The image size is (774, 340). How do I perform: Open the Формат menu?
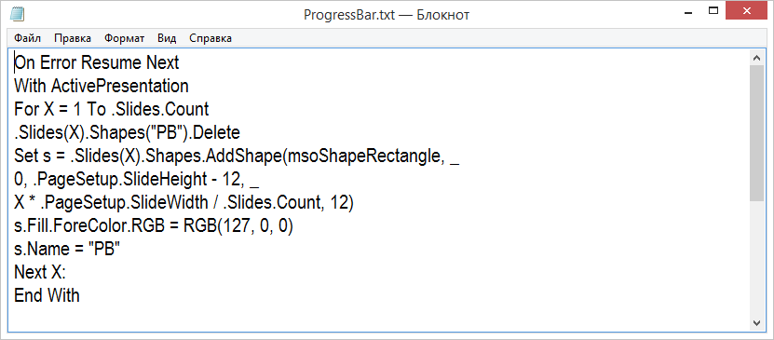tap(125, 38)
